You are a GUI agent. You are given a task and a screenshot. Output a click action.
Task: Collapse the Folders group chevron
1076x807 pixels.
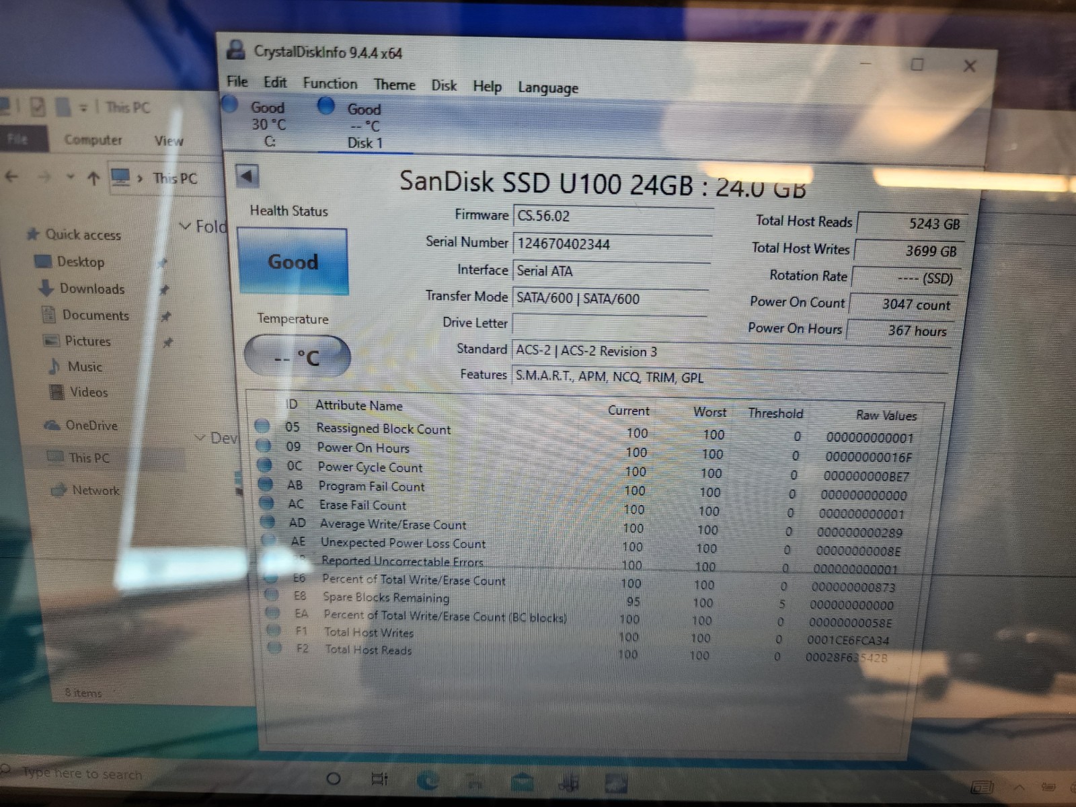[x=186, y=227]
